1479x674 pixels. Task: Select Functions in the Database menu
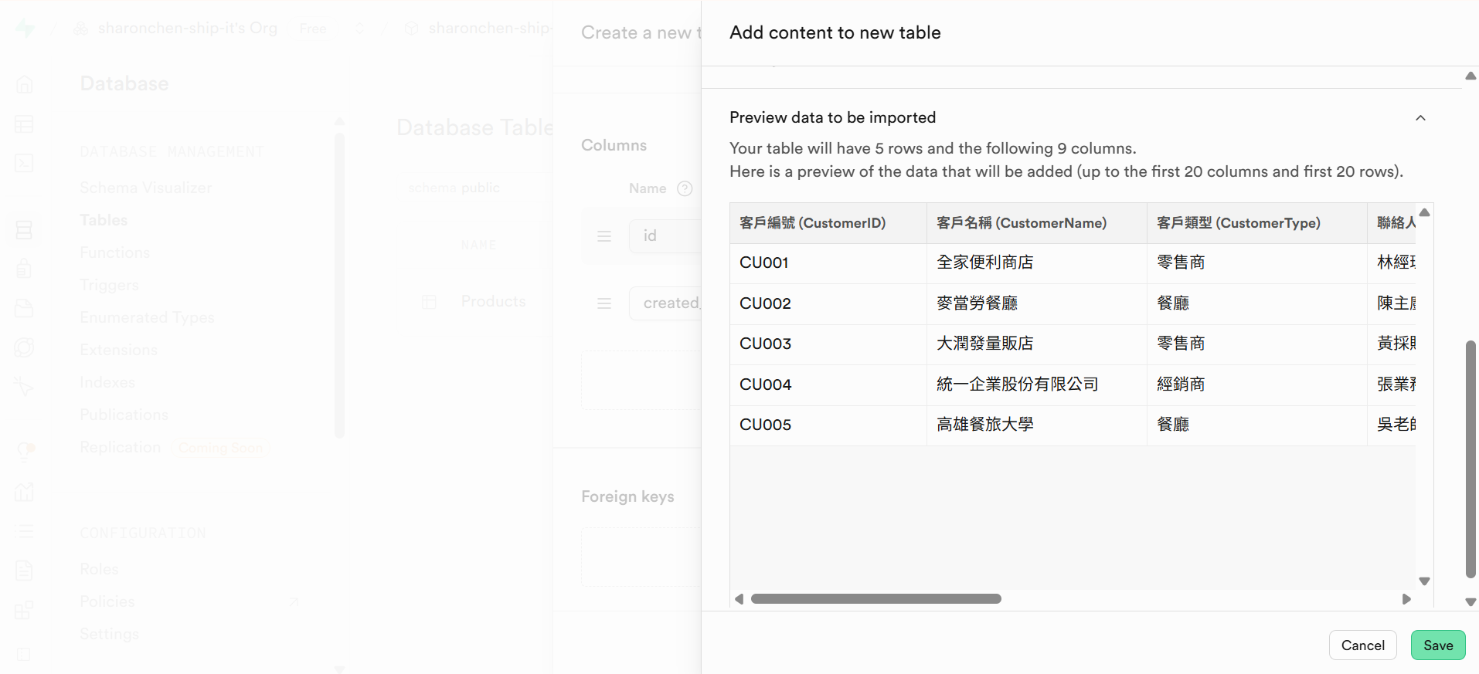[x=115, y=252]
